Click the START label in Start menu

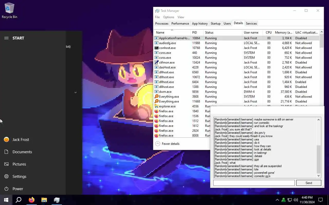pos(18,38)
